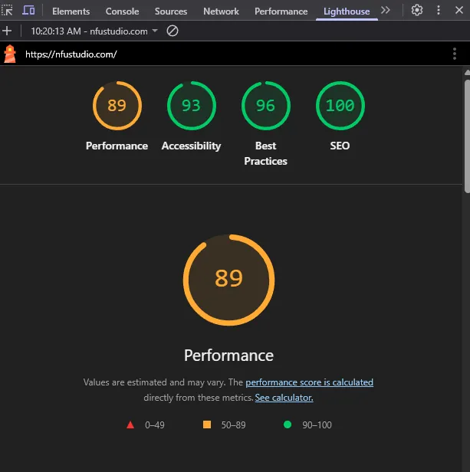Click the large Performance 89 gauge

(x=228, y=278)
